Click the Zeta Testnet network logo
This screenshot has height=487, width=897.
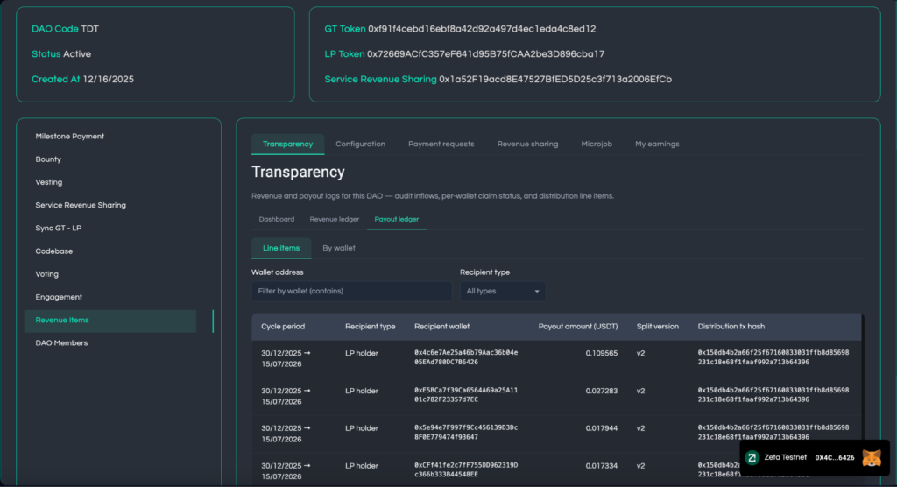[x=752, y=458]
